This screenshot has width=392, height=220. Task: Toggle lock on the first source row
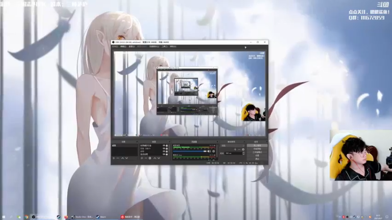pos(167,145)
